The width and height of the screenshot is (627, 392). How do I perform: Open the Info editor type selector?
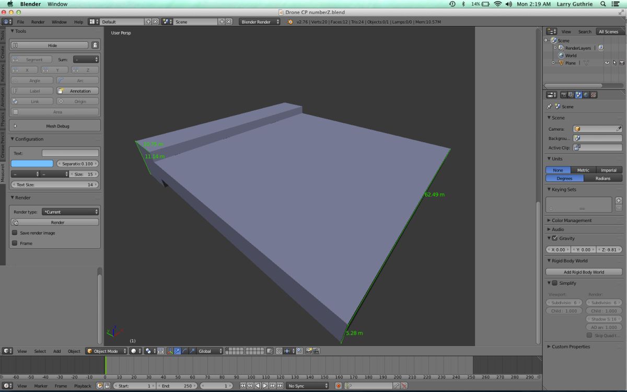coord(7,22)
